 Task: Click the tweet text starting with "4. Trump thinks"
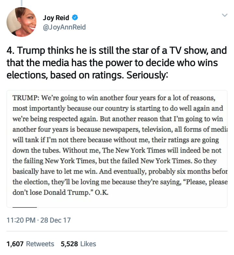coord(116,63)
